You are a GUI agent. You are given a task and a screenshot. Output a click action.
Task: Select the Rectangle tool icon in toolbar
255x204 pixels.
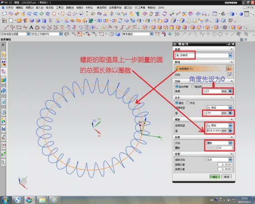coord(19,27)
